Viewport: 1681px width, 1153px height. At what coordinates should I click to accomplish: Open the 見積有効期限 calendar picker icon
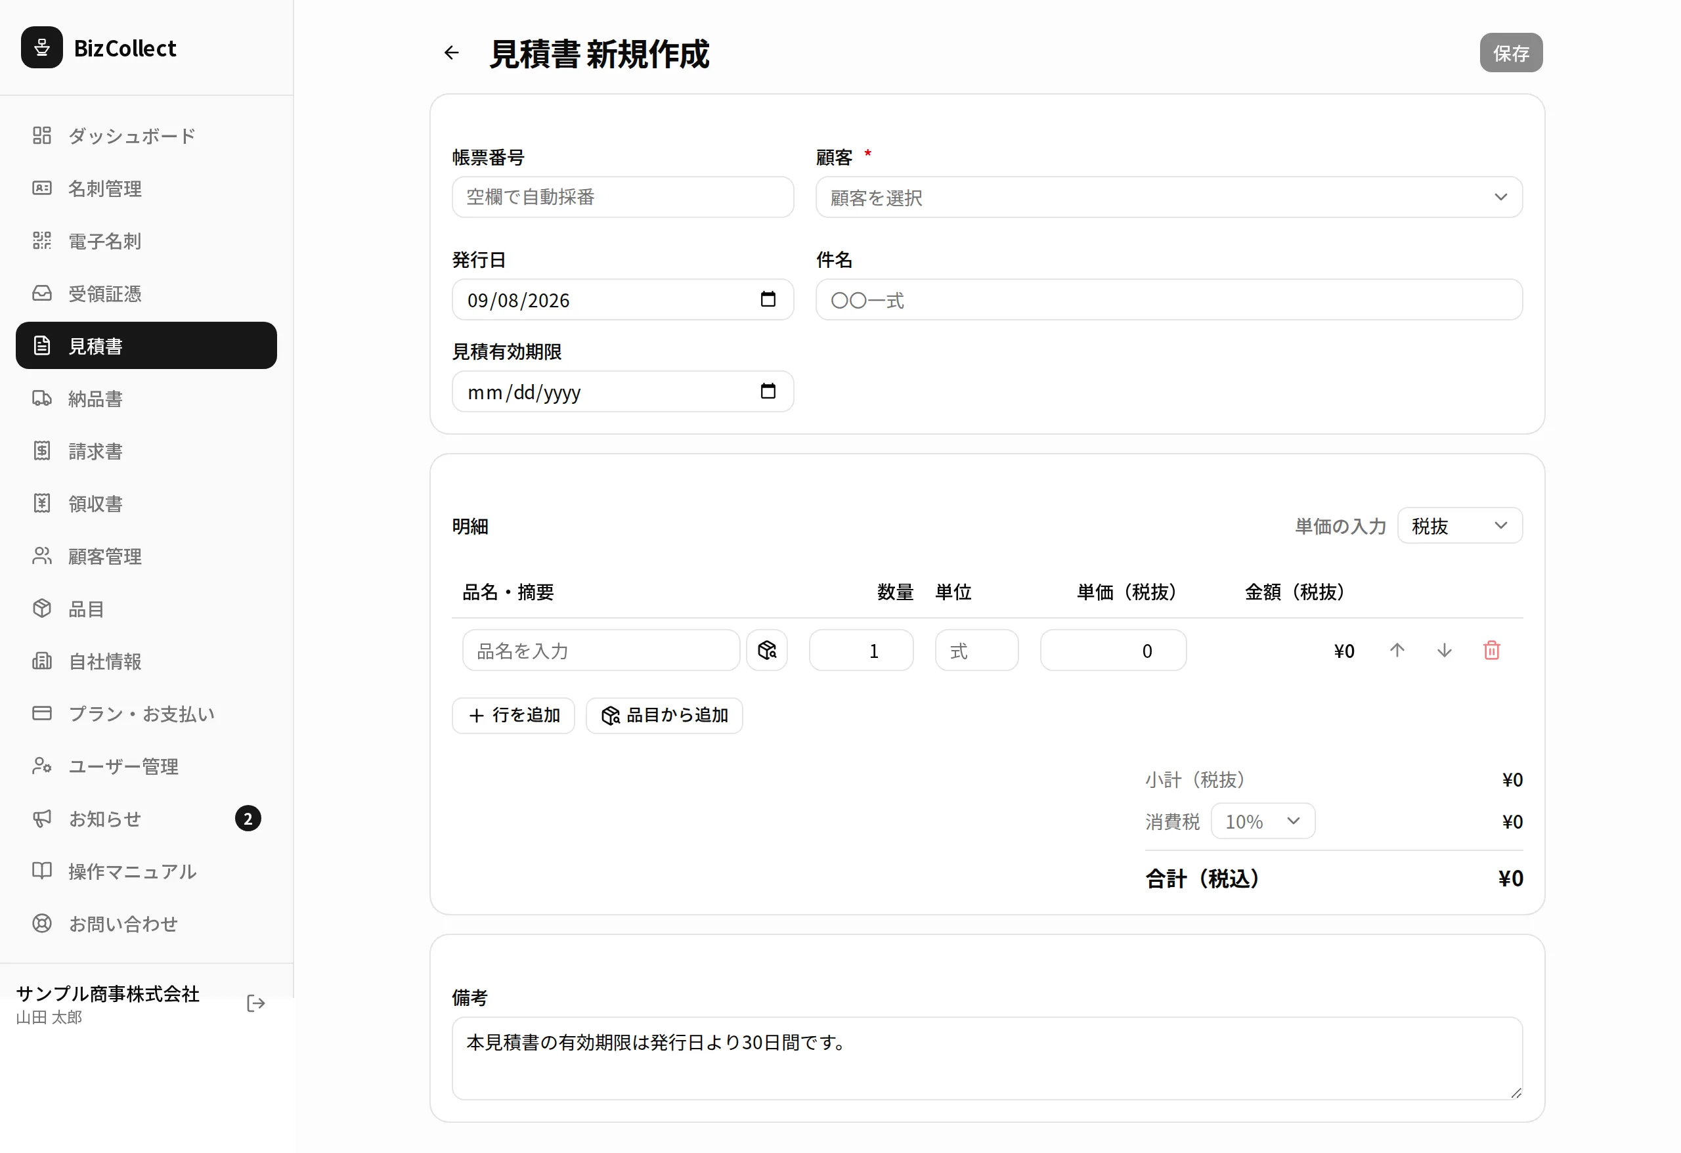[768, 391]
